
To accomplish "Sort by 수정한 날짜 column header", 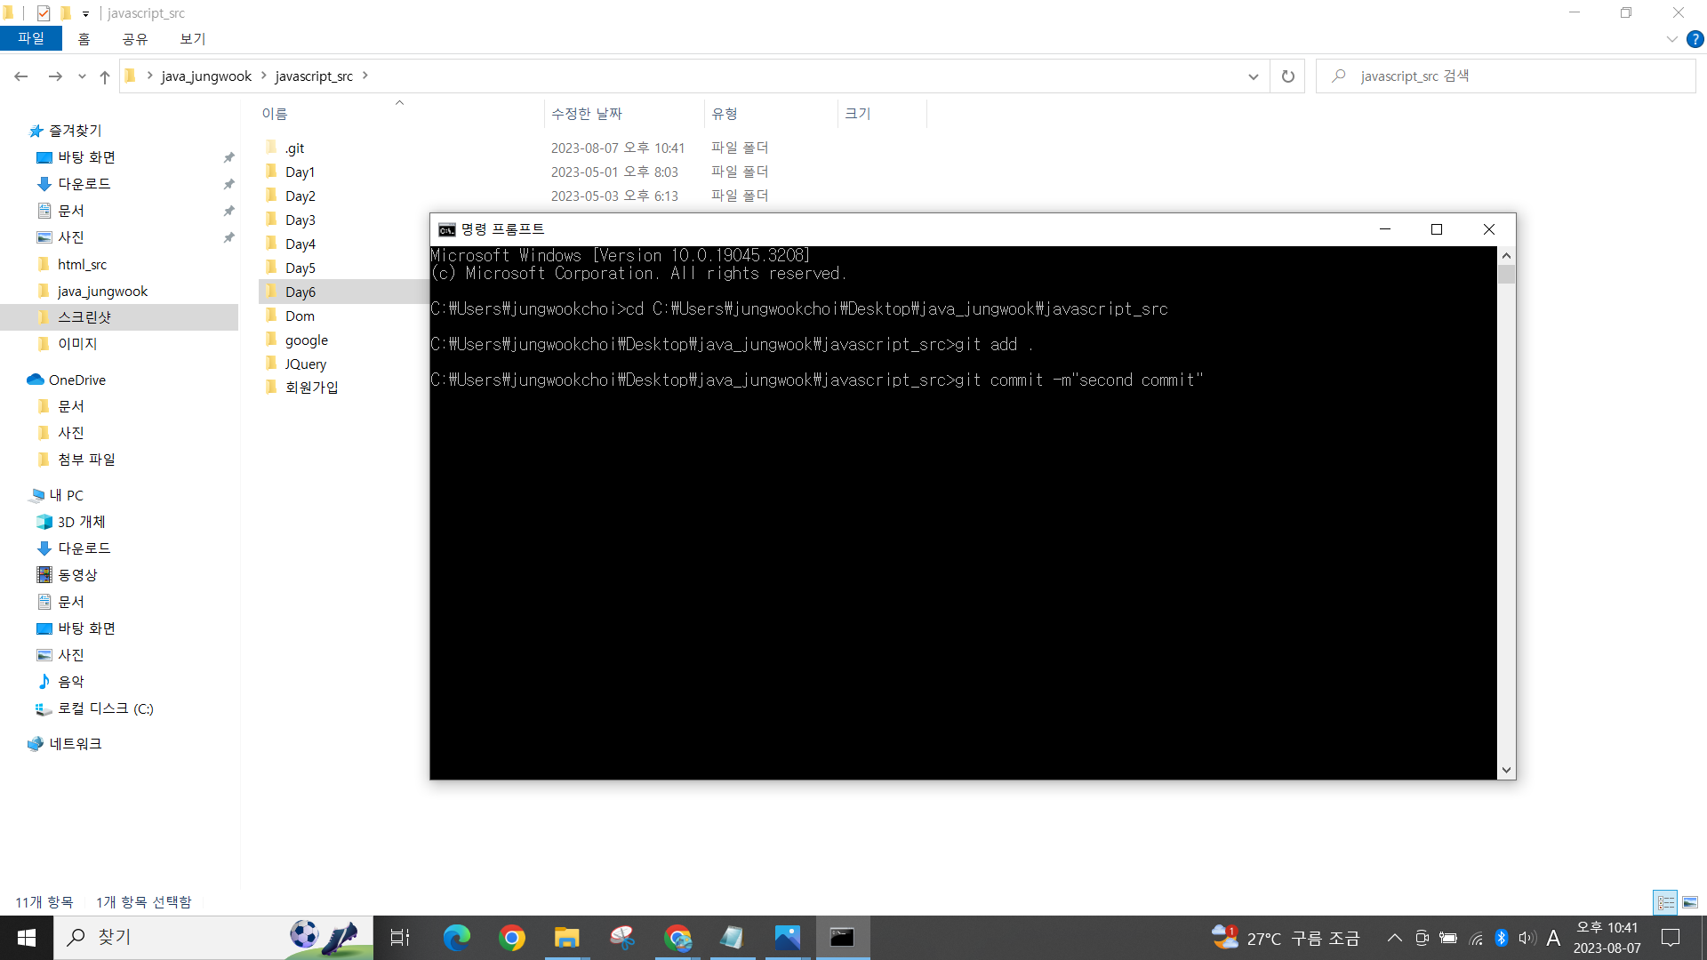I will 587,114.
